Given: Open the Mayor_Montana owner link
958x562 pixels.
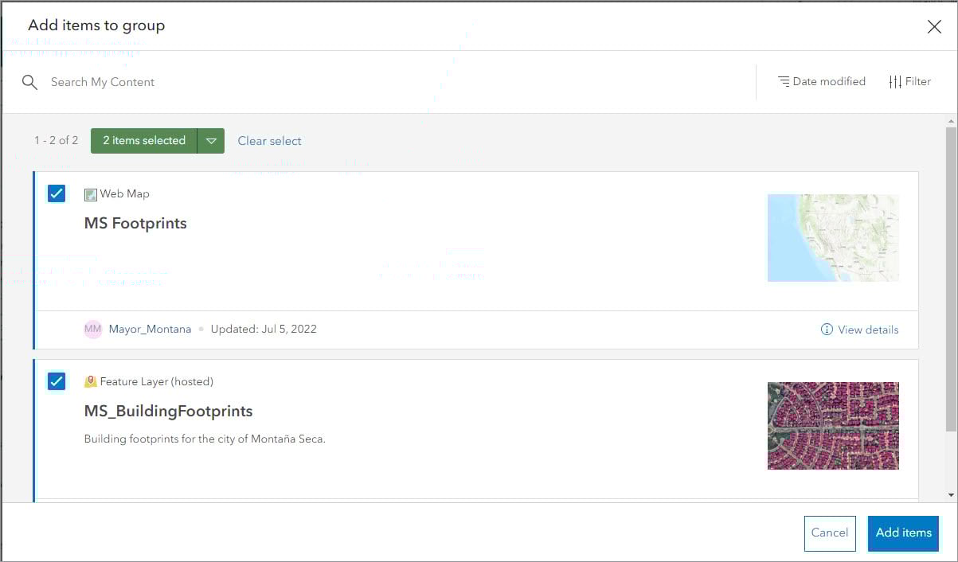Looking at the screenshot, I should [151, 329].
